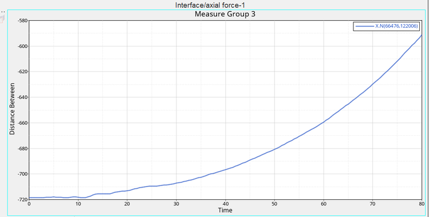Select the "Distance Between" Y-axis label

[x=12, y=110]
